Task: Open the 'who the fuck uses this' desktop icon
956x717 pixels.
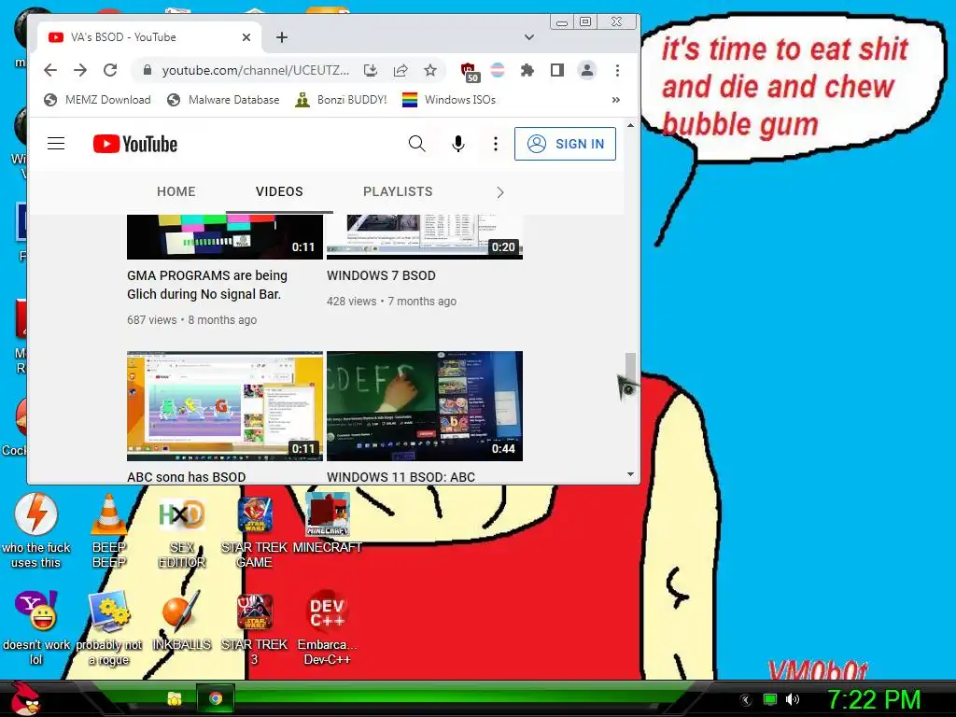Action: 36,530
